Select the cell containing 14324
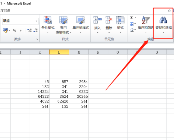 40,91
